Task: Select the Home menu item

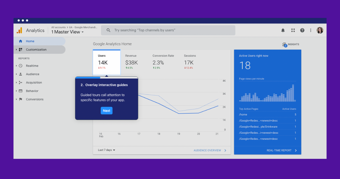Action: point(39,41)
